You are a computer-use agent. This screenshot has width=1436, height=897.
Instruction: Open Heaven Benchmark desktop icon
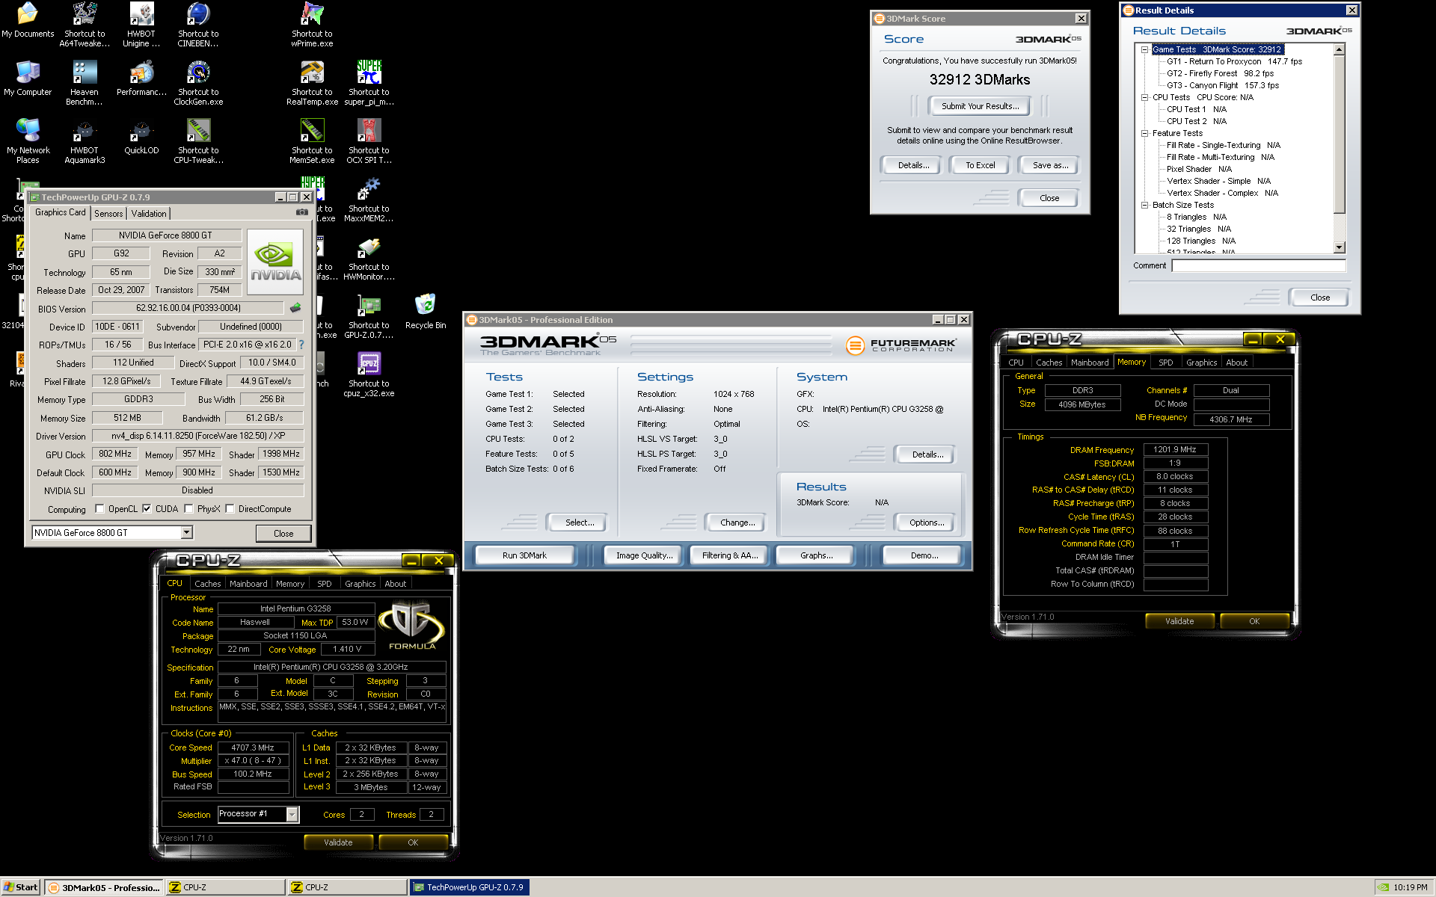pyautogui.click(x=85, y=83)
